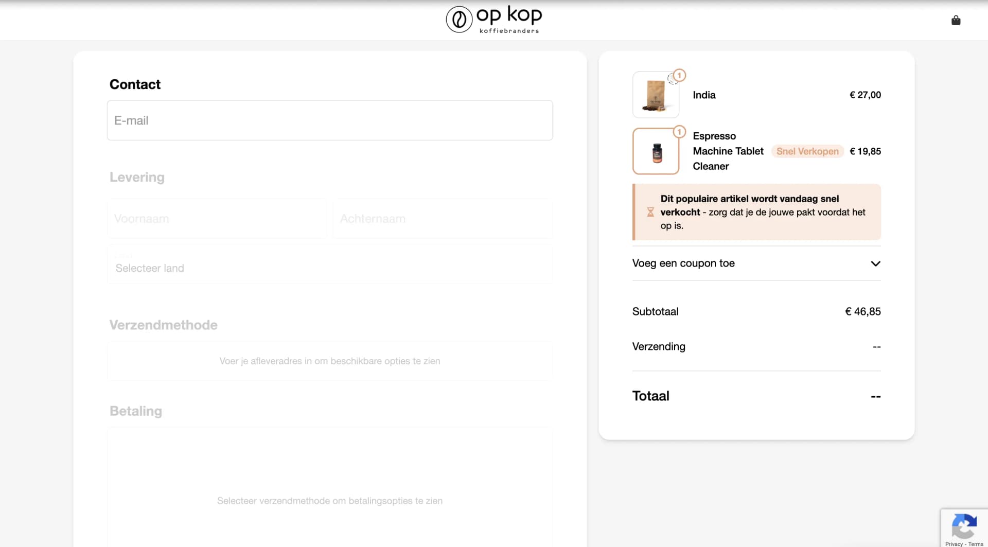Click the Voornaam input field

[217, 219]
